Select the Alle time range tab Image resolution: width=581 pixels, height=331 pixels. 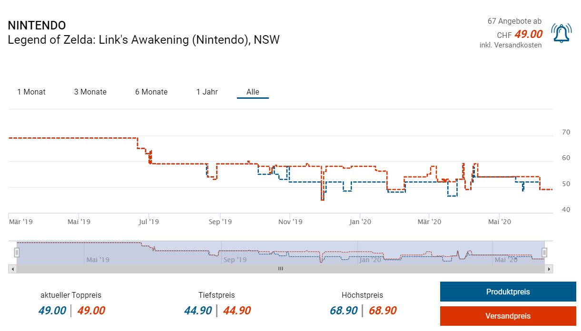253,92
